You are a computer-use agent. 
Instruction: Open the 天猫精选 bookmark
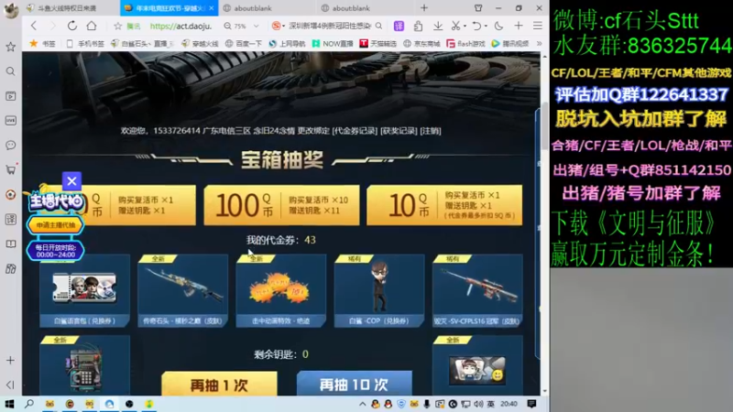coord(377,43)
